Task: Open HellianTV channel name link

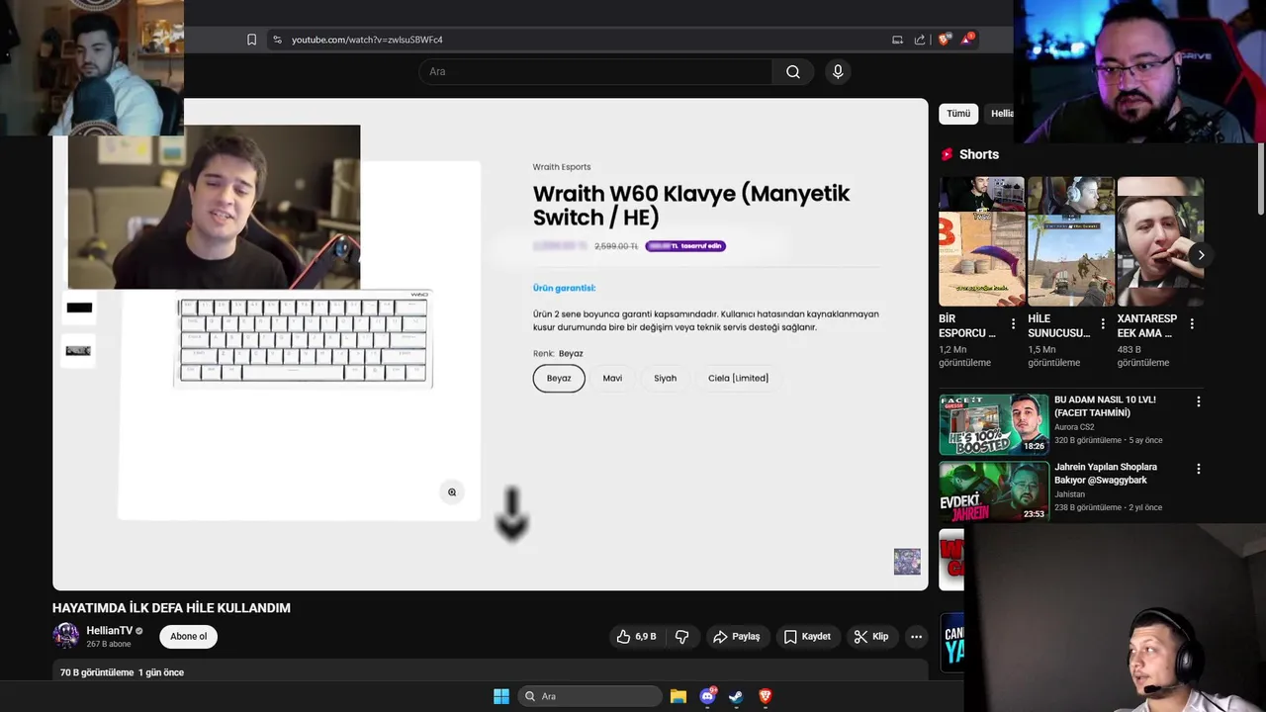Action: [109, 631]
